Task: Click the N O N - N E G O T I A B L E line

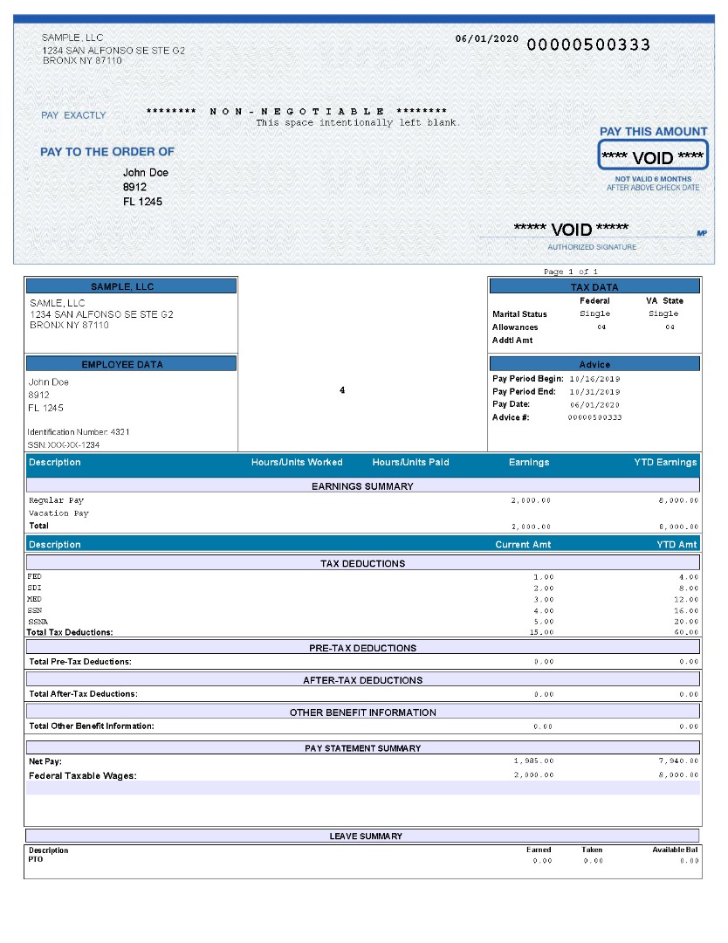Action: coord(297,111)
